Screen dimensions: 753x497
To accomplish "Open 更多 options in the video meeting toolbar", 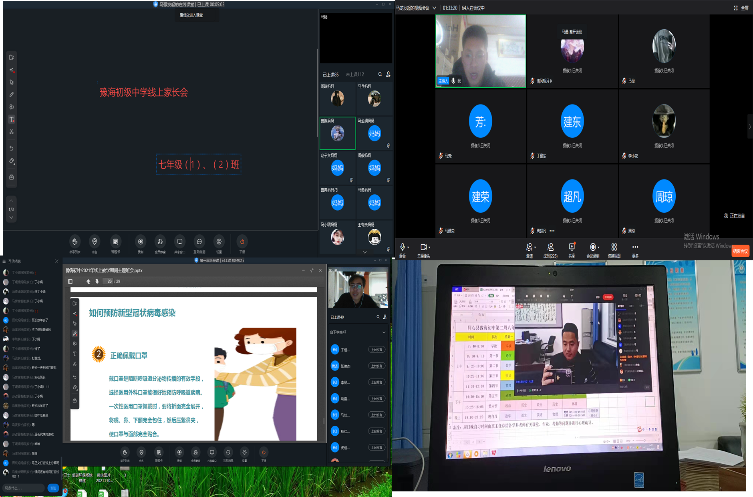I will pyautogui.click(x=635, y=250).
